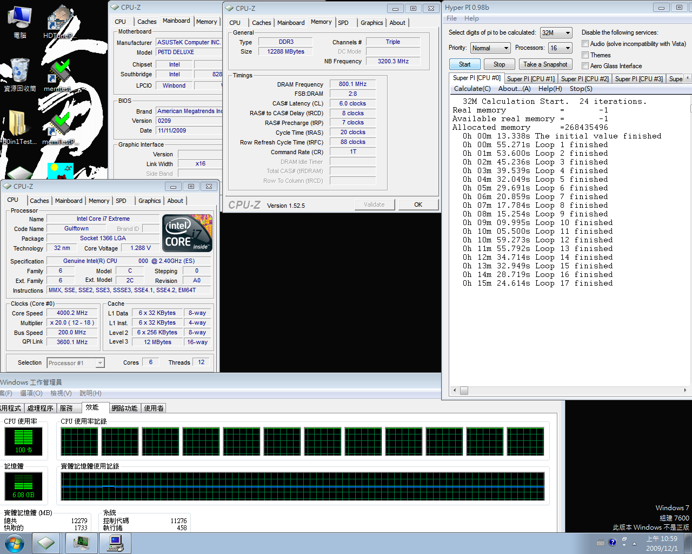
Task: Activate Task Manager taskbar button
Action: (82, 543)
